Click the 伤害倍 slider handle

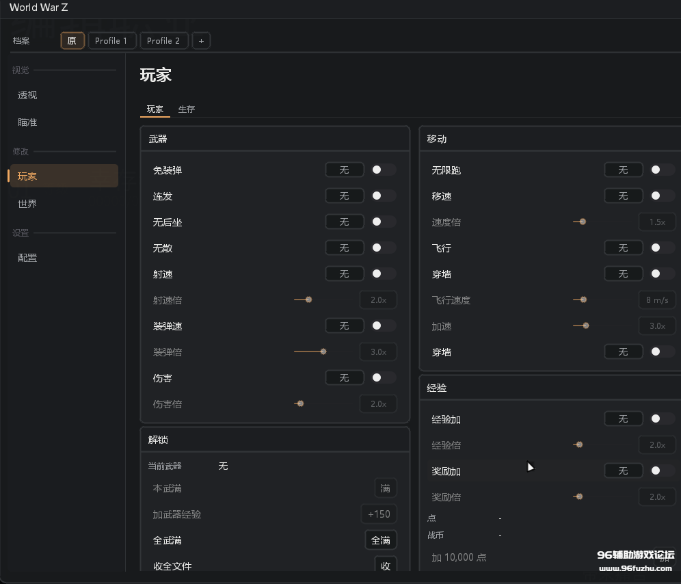coord(301,403)
